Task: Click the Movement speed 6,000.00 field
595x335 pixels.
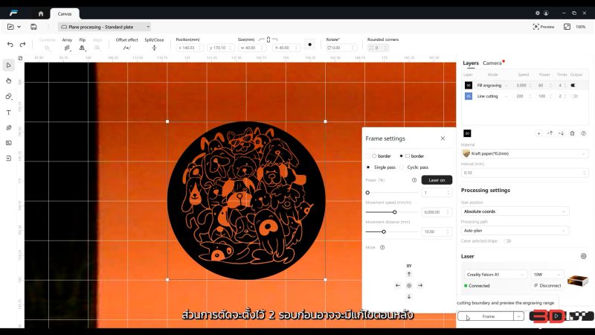Action: point(437,212)
